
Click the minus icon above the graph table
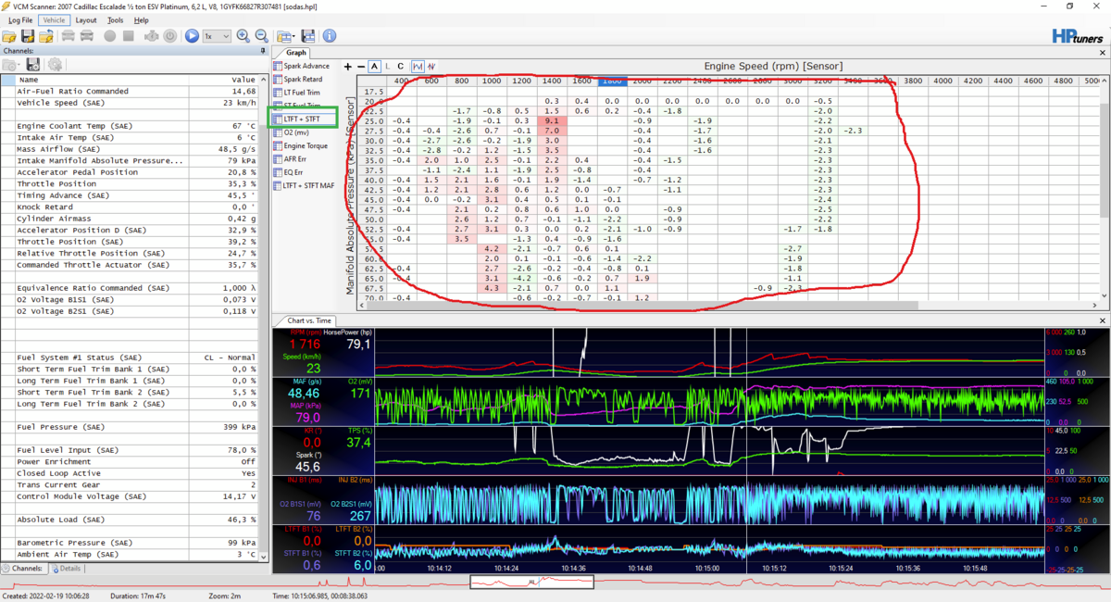[x=361, y=67]
